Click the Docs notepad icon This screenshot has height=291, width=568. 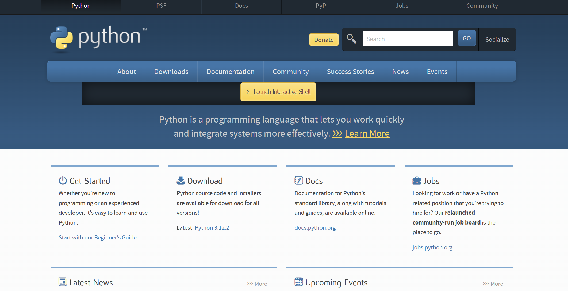(299, 180)
